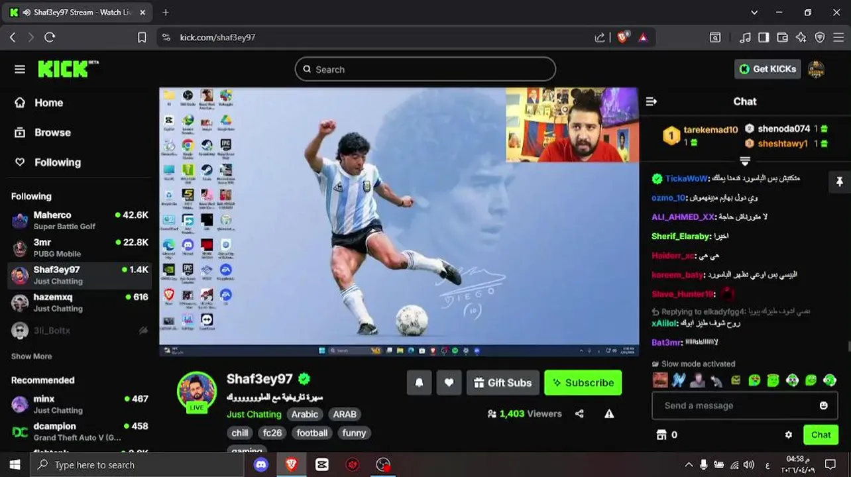Open Following in the sidebar
851x477 pixels.
[48, 162]
